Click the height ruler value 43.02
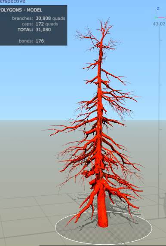Viewport: 166px width, 246px height. tap(159, 24)
